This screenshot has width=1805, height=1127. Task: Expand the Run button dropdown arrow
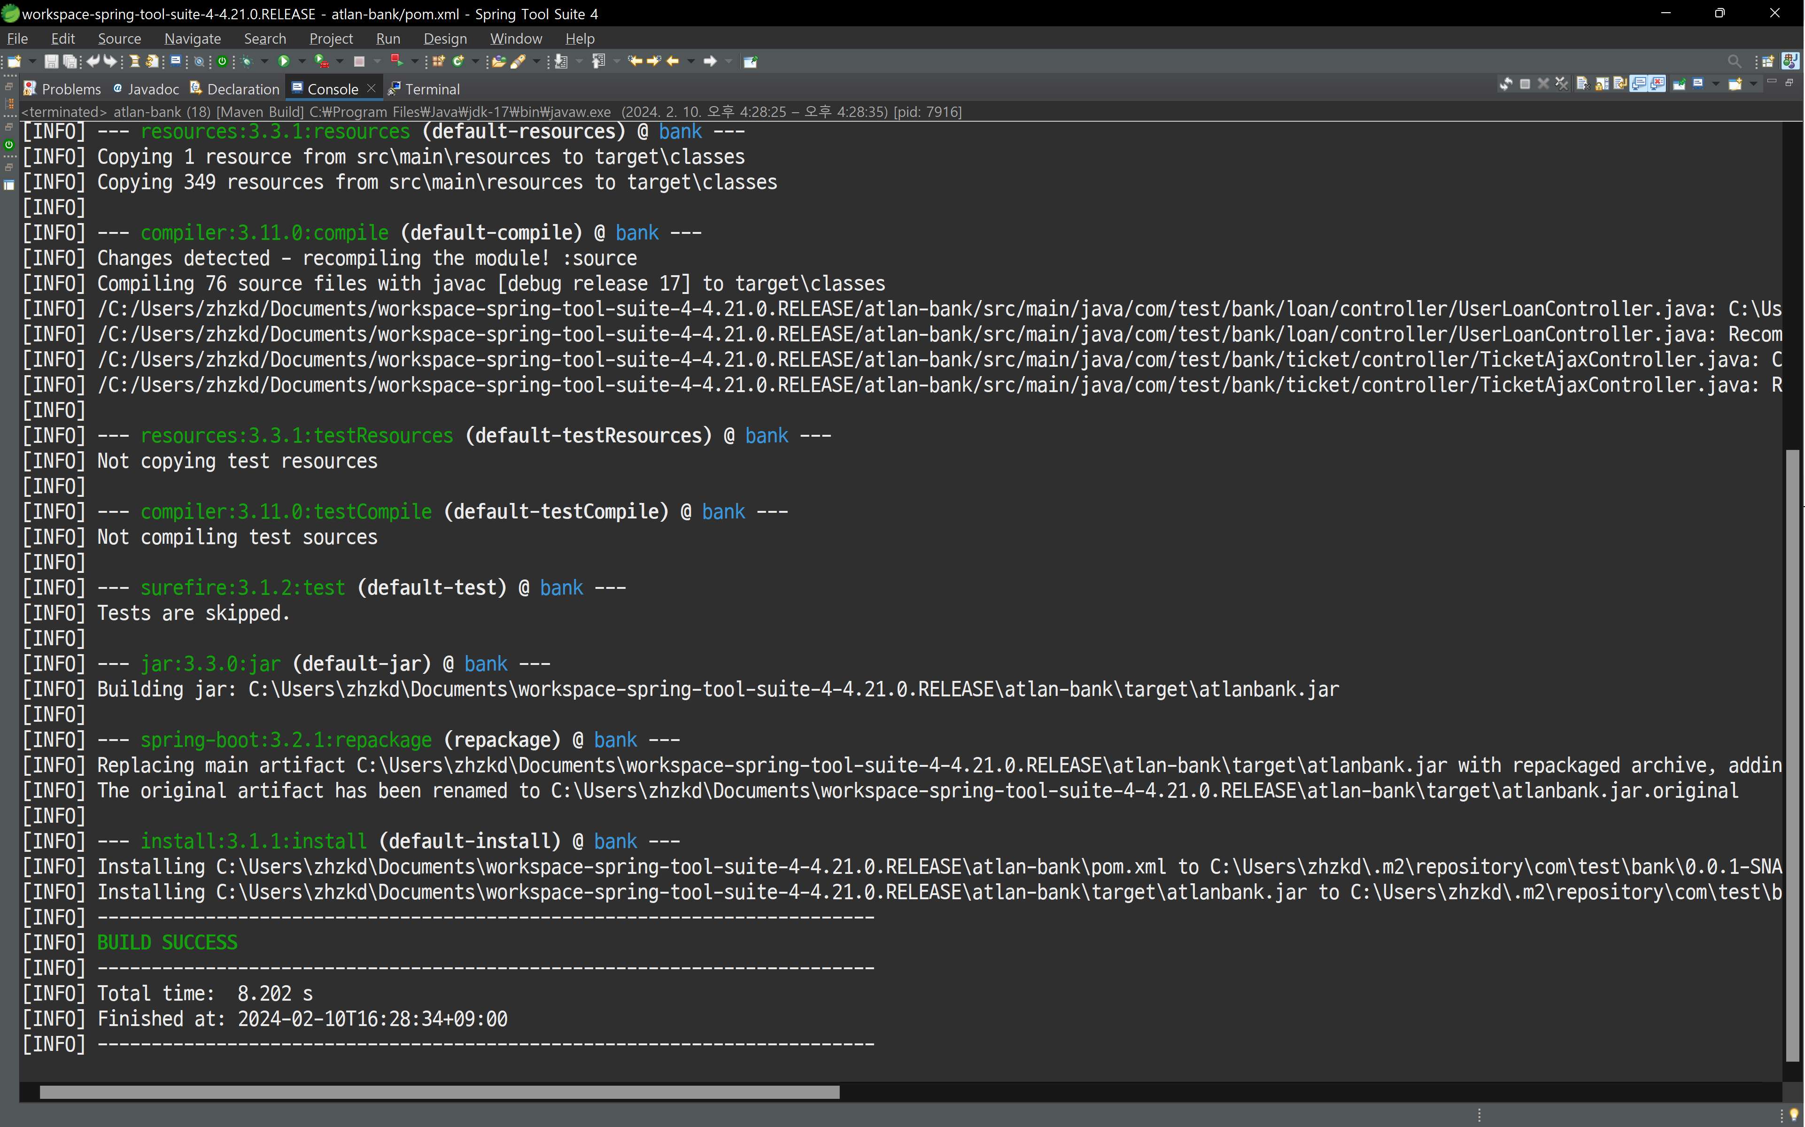(302, 61)
